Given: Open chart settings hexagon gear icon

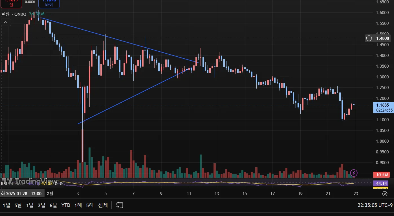Looking at the screenshot, I should tap(385, 193).
